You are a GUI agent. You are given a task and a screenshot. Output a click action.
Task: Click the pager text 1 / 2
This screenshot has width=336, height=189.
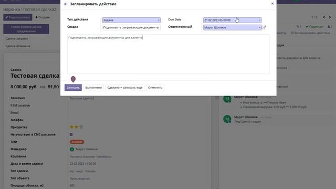pyautogui.click(x=314, y=17)
